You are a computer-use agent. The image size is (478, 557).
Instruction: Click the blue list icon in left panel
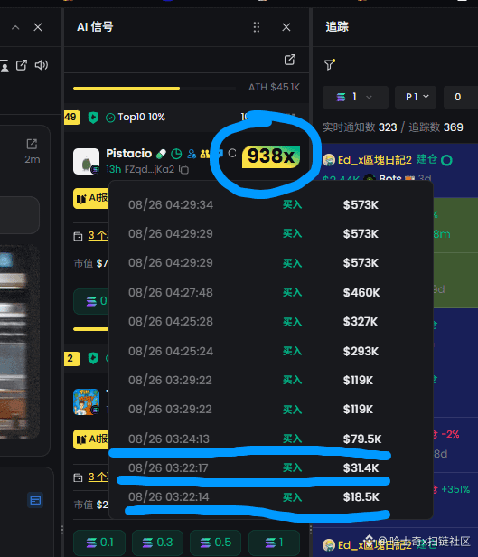(x=35, y=501)
